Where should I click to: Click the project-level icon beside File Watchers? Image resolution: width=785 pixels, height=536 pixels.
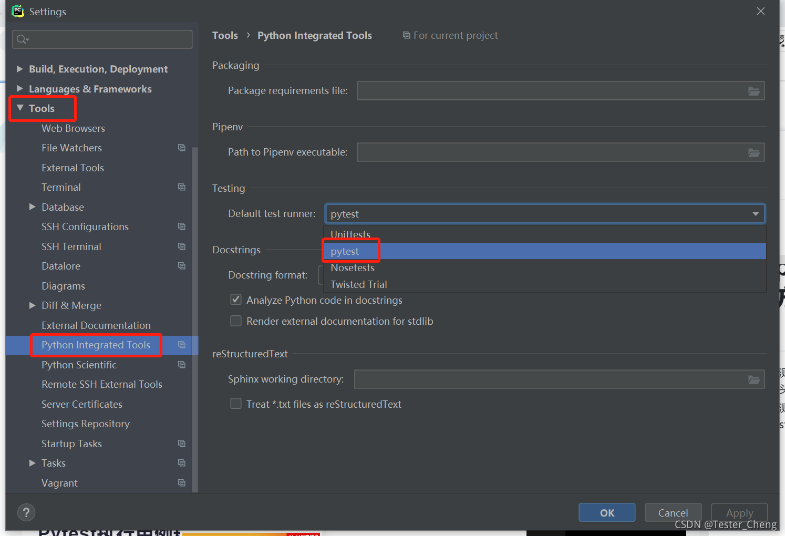coord(182,148)
